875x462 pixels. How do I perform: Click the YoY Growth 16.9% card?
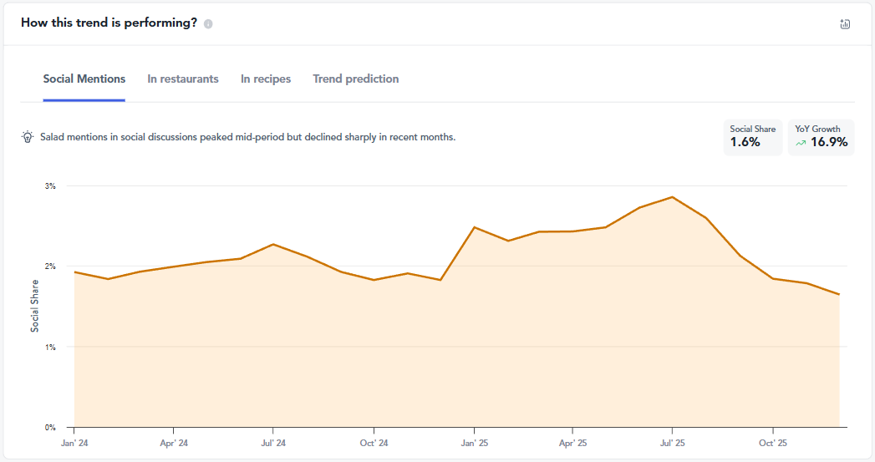click(821, 137)
